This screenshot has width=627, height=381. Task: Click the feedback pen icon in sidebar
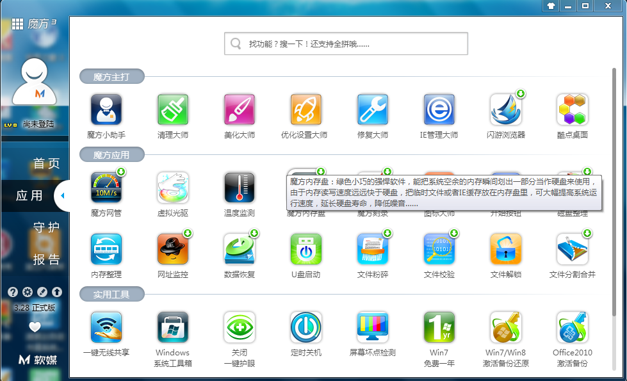[42, 292]
